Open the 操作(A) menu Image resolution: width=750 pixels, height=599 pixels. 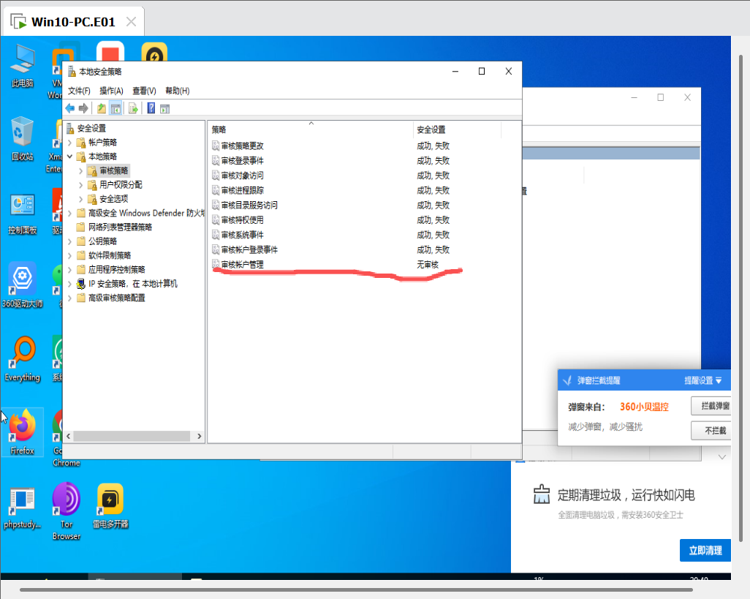coord(111,91)
